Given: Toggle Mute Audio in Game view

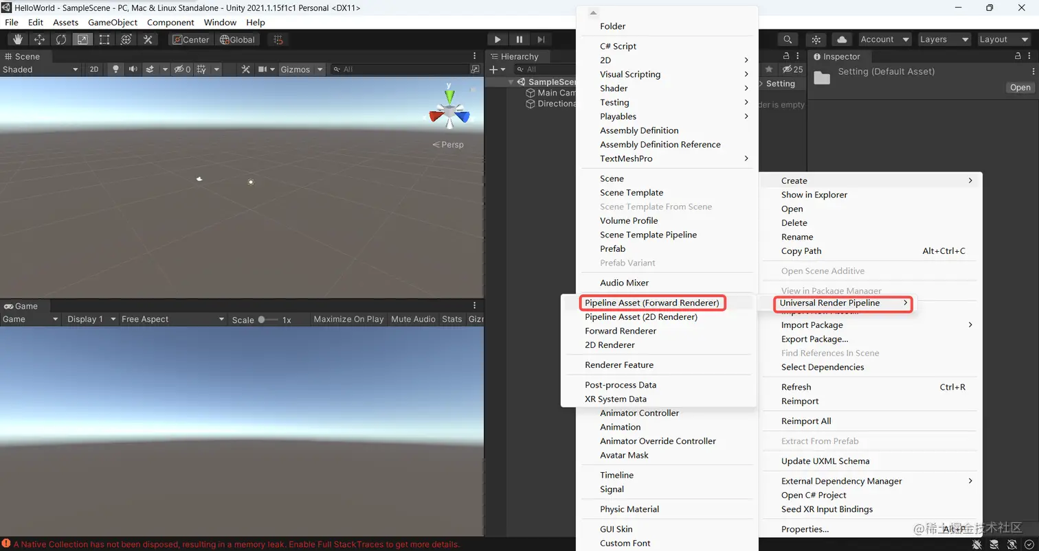Looking at the screenshot, I should point(413,319).
